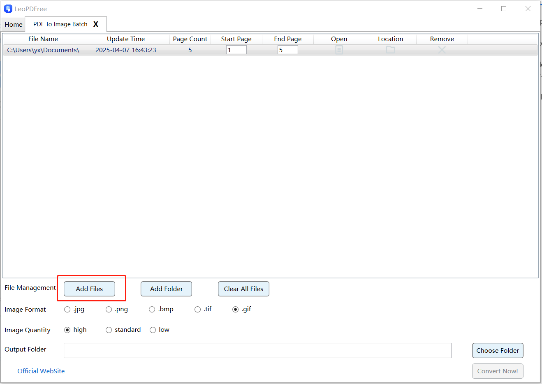Choose the .bmp image format
The image size is (542, 384).
click(x=152, y=310)
